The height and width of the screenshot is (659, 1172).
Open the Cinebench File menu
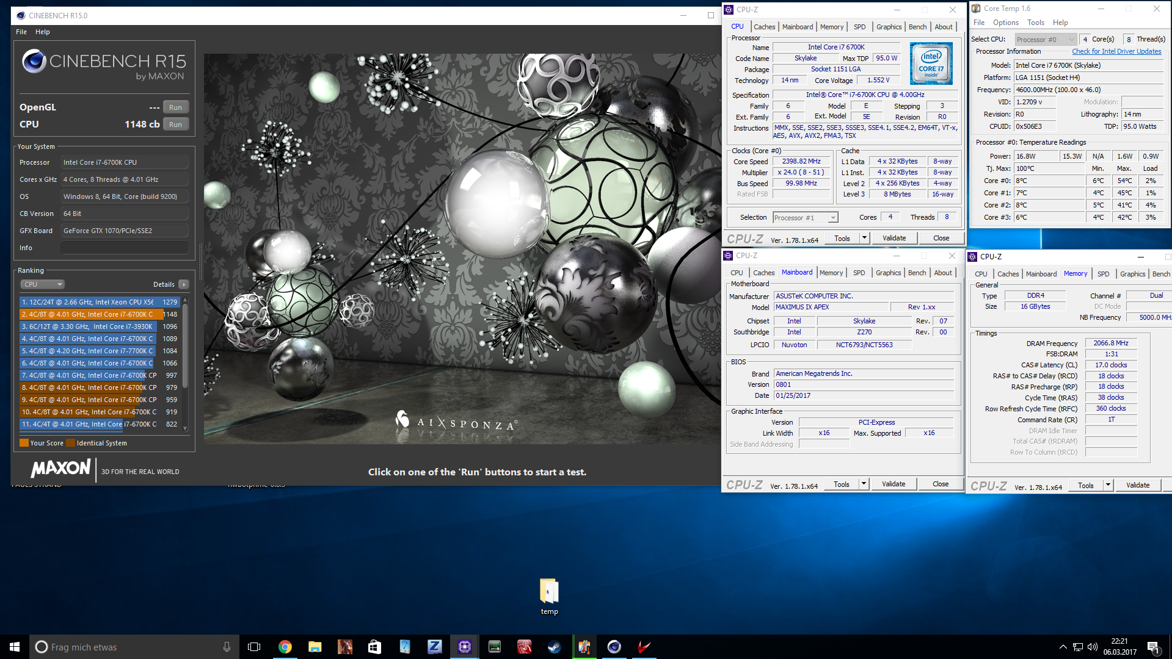(x=21, y=32)
